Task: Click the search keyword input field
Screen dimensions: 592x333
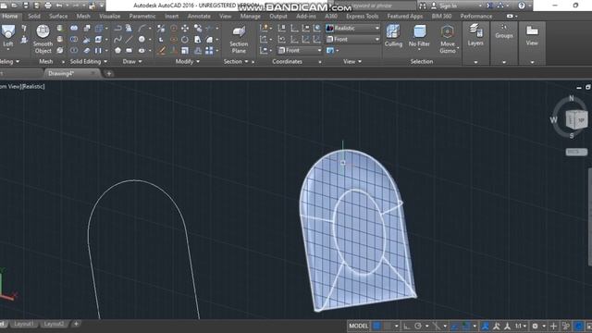Action: point(375,6)
